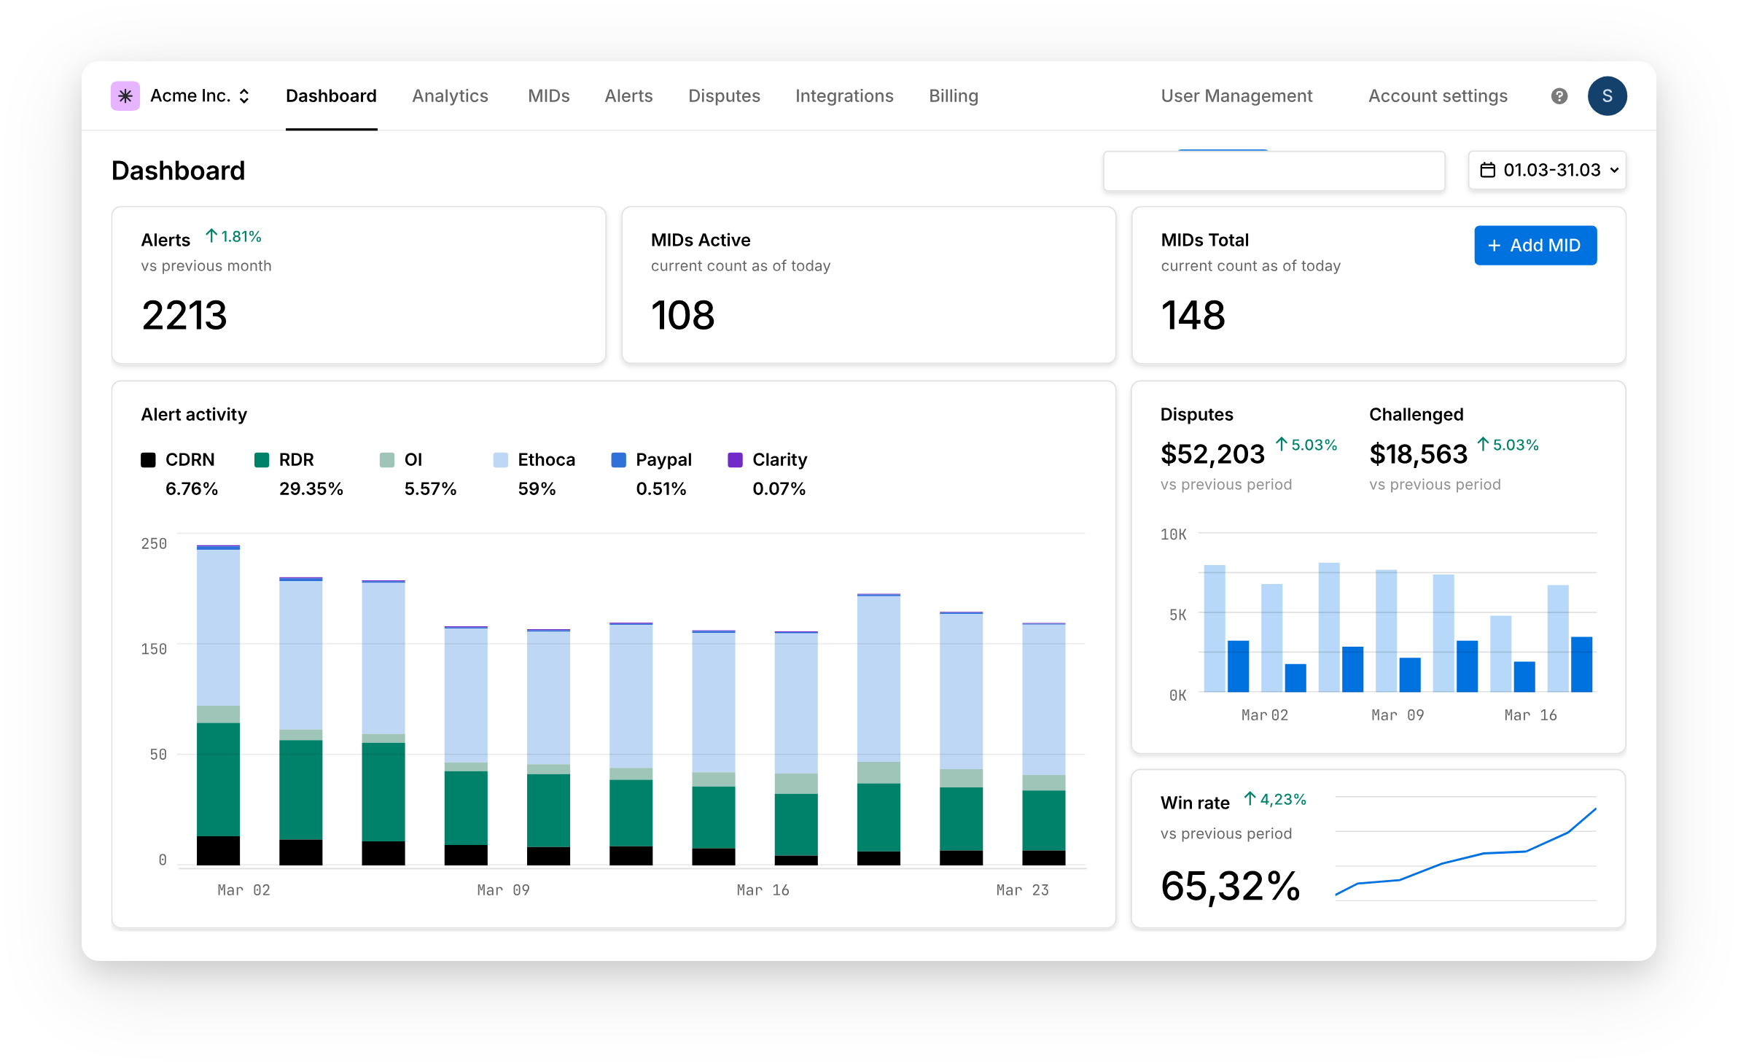This screenshot has width=1738, height=1063.
Task: Navigate to the Disputes tab
Action: point(724,96)
